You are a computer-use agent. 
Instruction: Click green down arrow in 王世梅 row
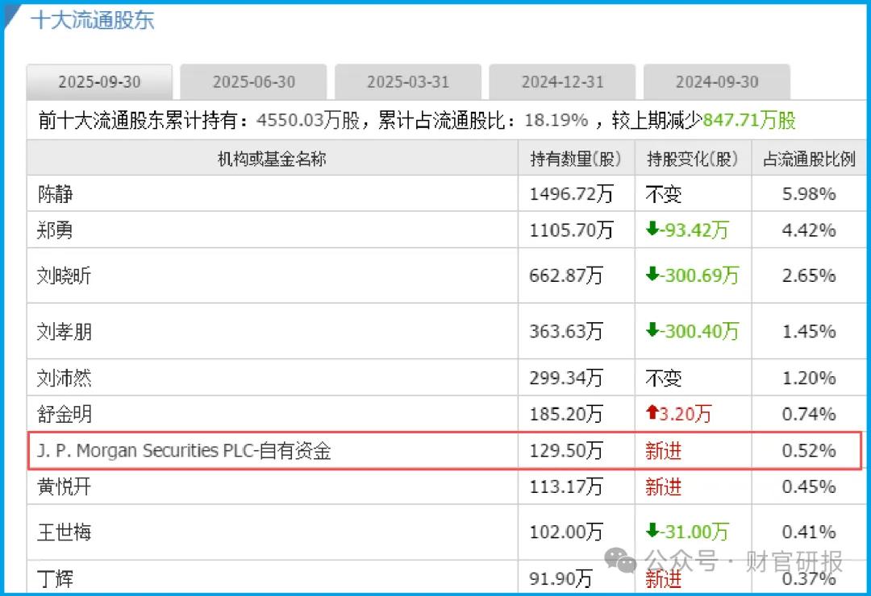coord(652,532)
